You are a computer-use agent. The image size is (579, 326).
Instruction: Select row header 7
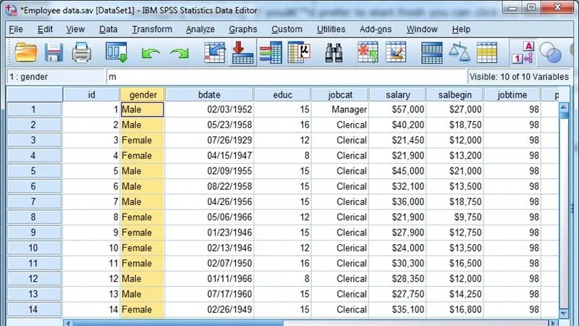(x=34, y=202)
